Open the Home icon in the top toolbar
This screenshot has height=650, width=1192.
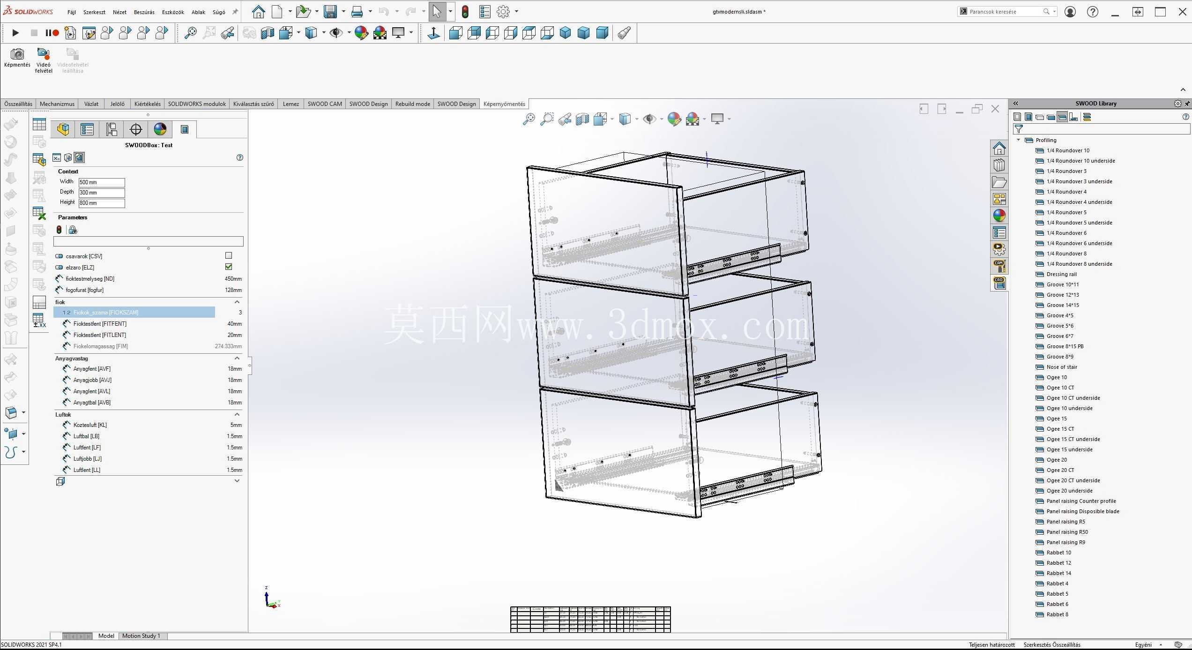click(258, 12)
